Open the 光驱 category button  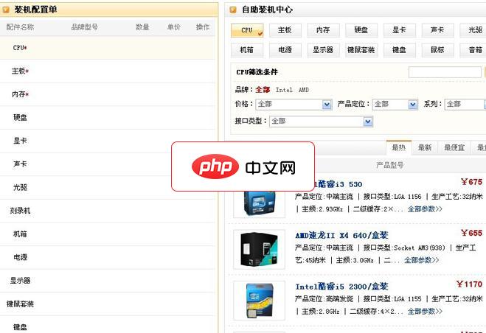473,30
